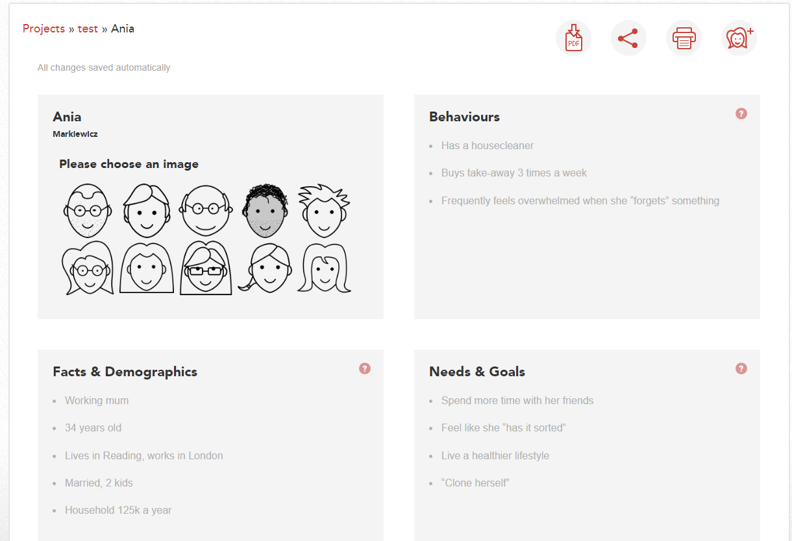
Task: Edit the 'Household 125k a year' fact
Action: pos(118,511)
